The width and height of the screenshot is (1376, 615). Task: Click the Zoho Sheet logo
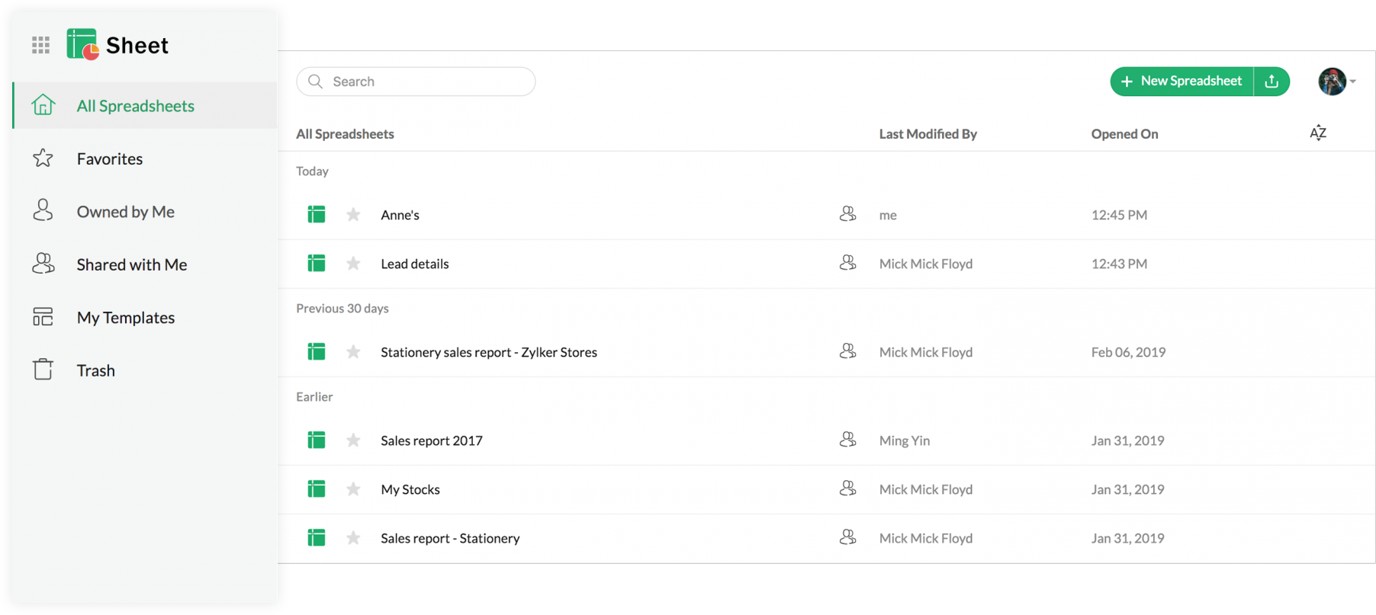tap(82, 44)
